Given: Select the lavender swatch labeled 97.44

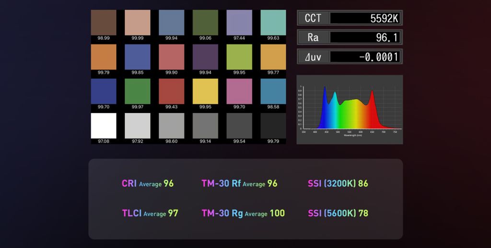Looking at the screenshot, I should pos(239,22).
